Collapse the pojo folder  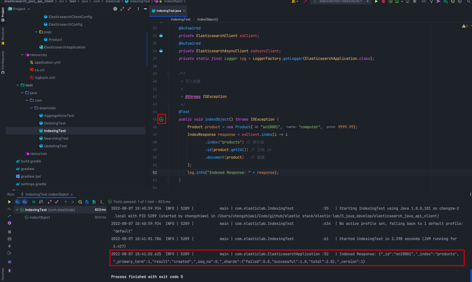click(36, 32)
